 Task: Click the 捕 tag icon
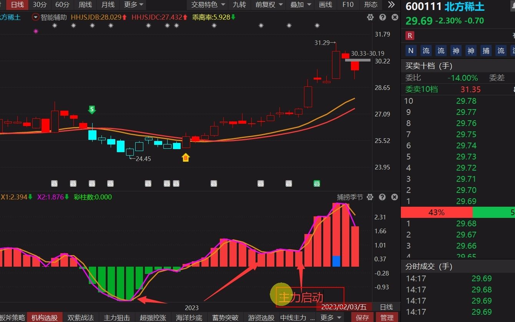(x=486, y=51)
